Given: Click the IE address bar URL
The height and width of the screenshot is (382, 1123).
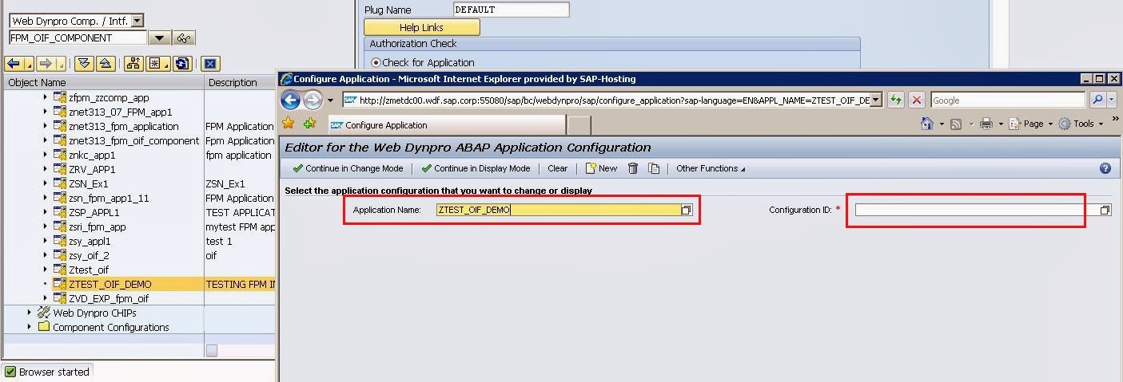Looking at the screenshot, I should click(614, 100).
